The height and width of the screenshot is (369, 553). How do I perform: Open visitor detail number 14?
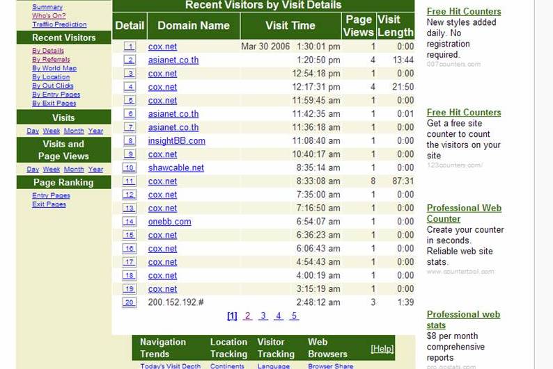(129, 222)
